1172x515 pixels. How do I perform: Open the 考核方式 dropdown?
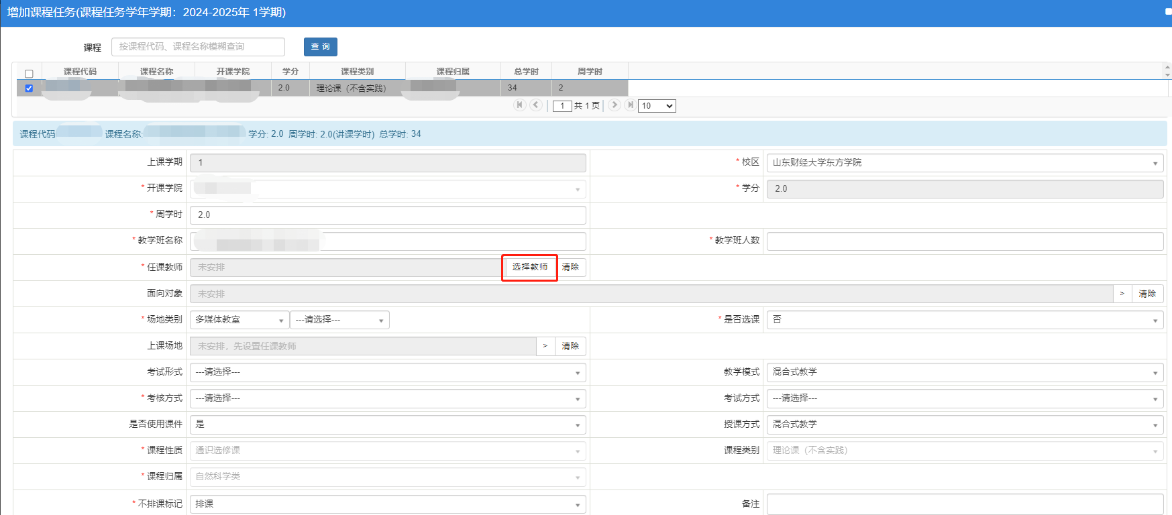pos(387,398)
